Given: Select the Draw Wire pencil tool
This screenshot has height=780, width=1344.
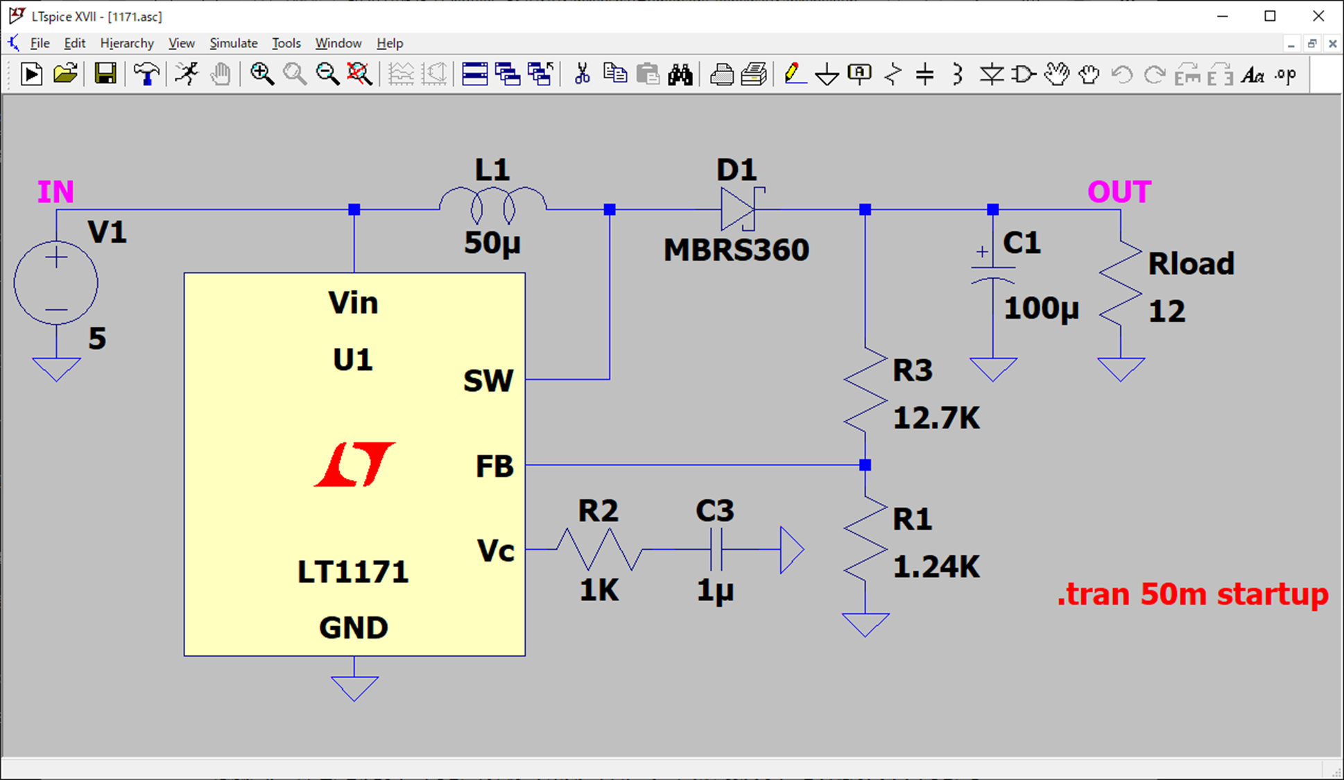Looking at the screenshot, I should pyautogui.click(x=795, y=73).
